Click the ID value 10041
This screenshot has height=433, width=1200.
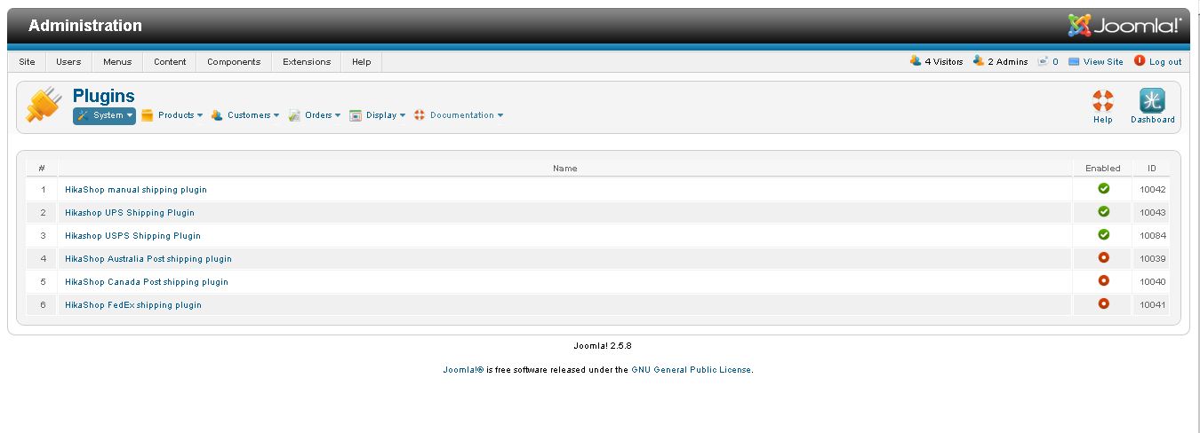1153,305
